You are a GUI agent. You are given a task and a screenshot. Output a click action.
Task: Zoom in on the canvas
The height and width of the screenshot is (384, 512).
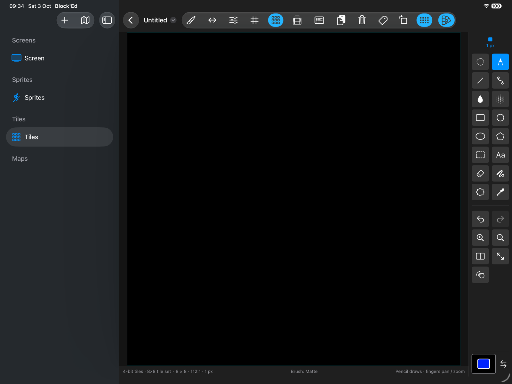click(480, 238)
